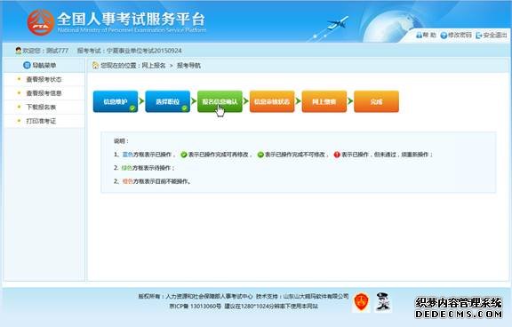512x327 pixels.
Task: Click the home icon in the breadcrumb
Action: coord(95,65)
